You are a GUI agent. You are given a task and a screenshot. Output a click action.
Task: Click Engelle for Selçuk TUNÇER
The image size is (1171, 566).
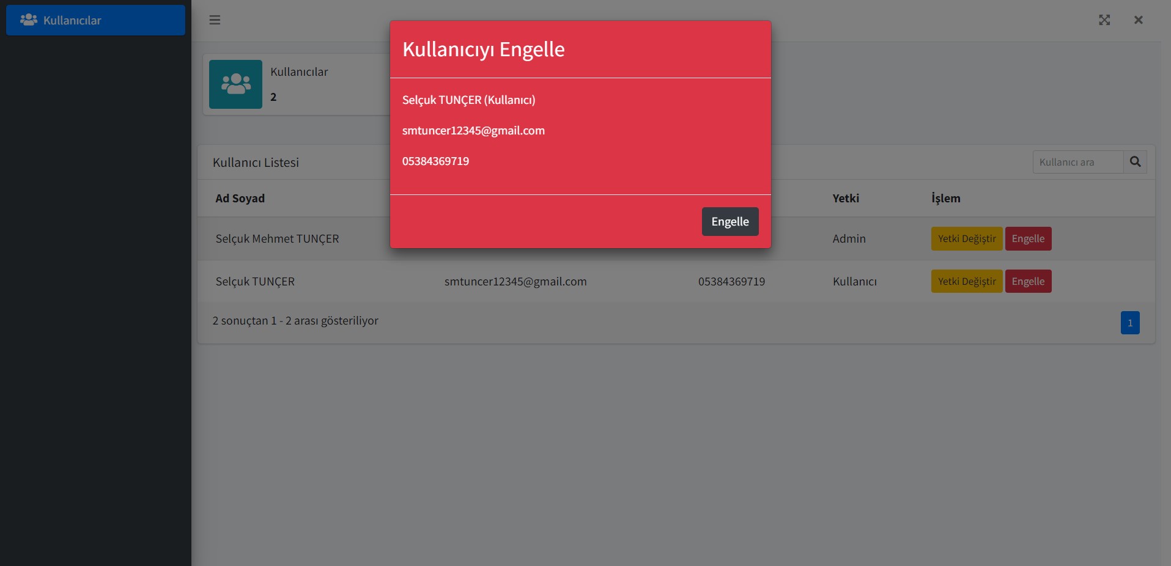[x=1029, y=281]
